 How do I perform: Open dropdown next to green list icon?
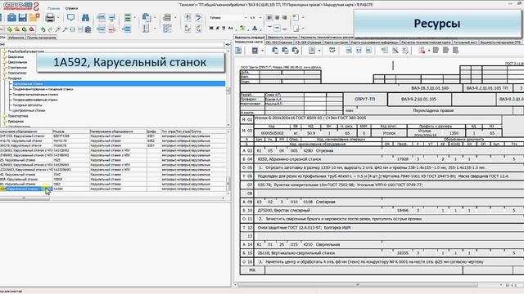pos(134,18)
